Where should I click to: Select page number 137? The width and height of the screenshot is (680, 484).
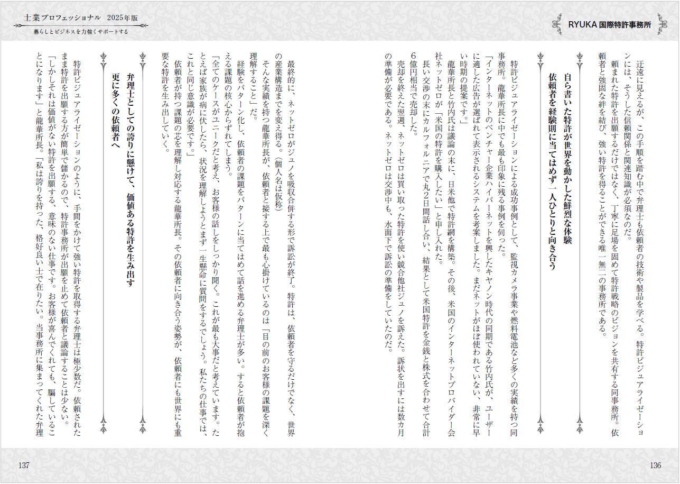tap(24, 465)
